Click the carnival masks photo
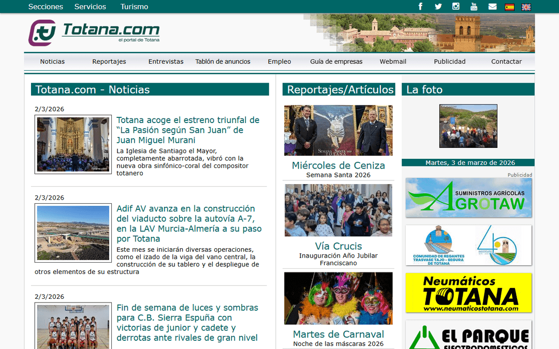559x349 pixels. point(339,298)
